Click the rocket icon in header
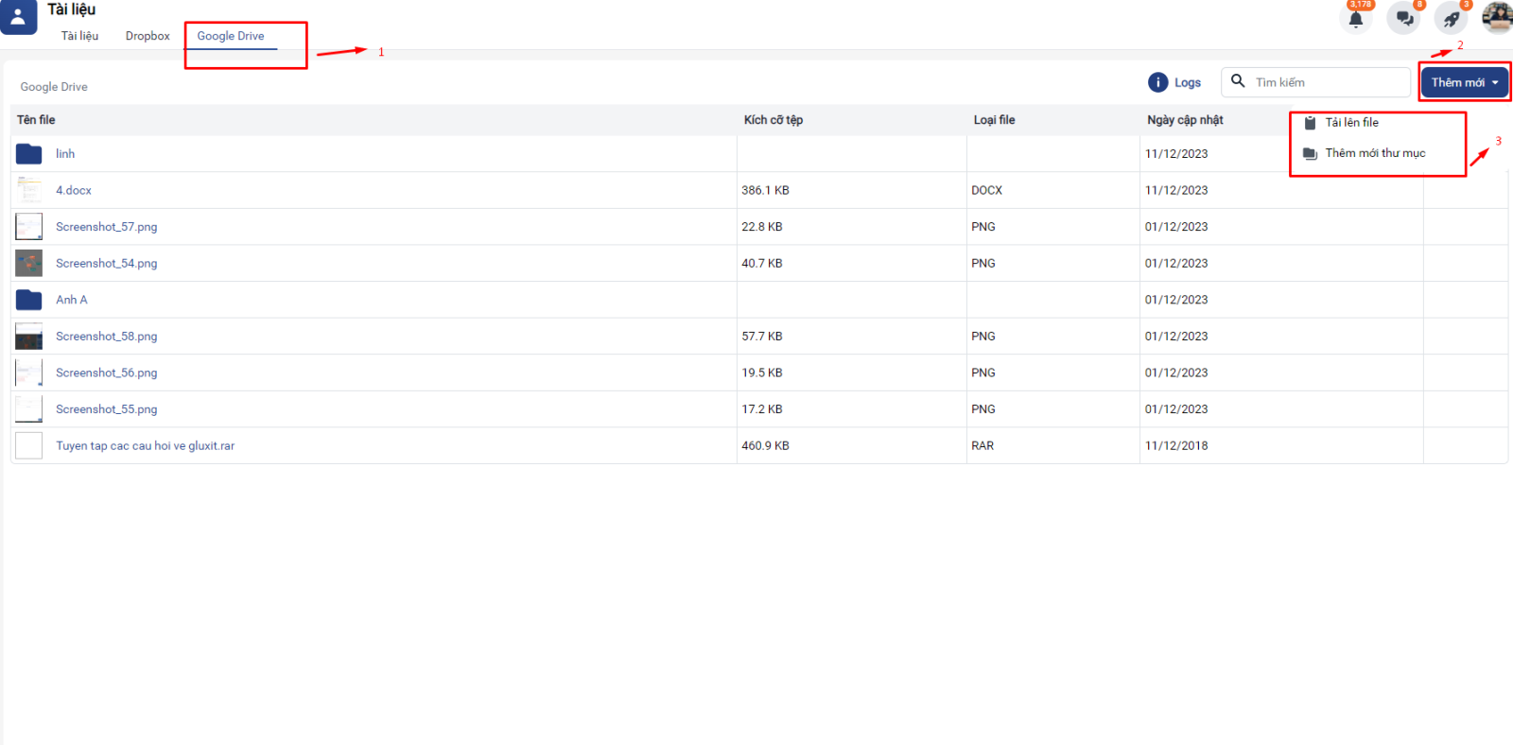This screenshot has height=745, width=1513. [x=1451, y=19]
